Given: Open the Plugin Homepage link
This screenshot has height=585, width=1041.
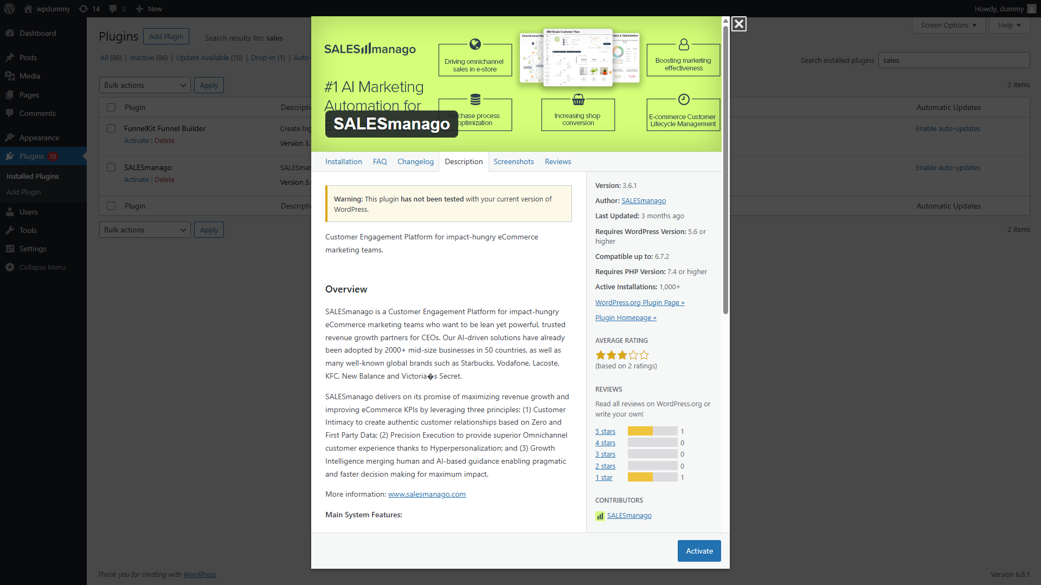Looking at the screenshot, I should (626, 317).
